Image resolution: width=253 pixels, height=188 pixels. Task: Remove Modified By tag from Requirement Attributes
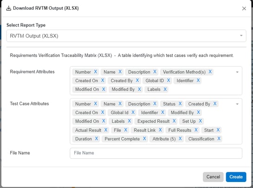pyautogui.click(x=139, y=89)
